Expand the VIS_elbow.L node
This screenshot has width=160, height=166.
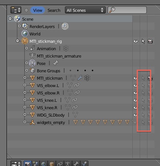[x=25, y=85]
